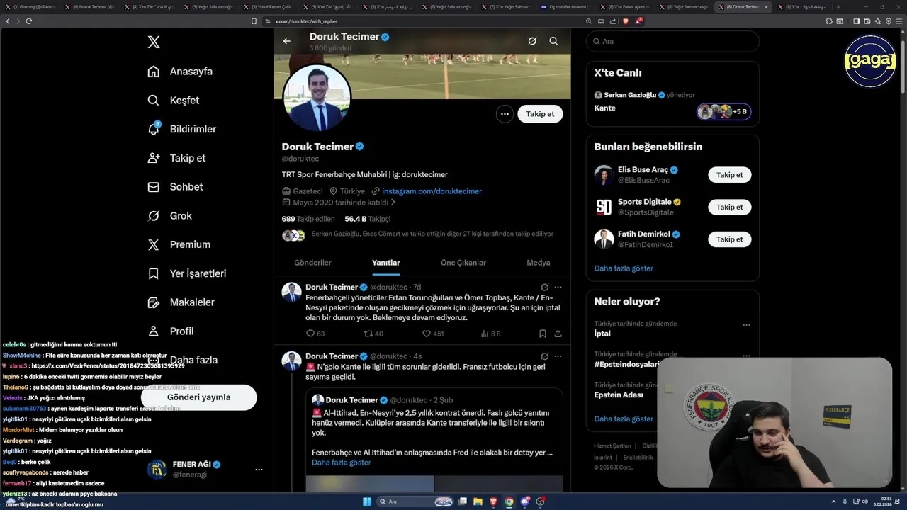Open the more menu on the N'golo Kante tweet
Image resolution: width=907 pixels, height=510 pixels.
tap(558, 356)
